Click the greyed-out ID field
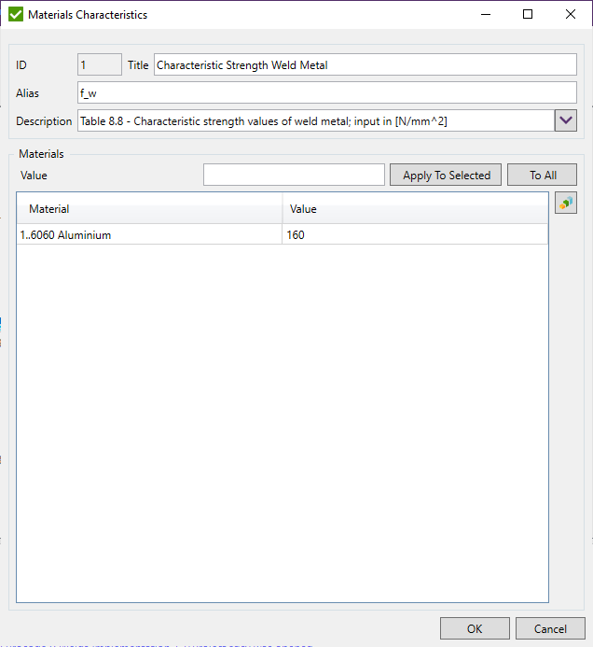 pos(99,64)
